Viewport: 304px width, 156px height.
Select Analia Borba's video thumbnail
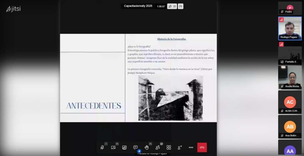coord(290,78)
